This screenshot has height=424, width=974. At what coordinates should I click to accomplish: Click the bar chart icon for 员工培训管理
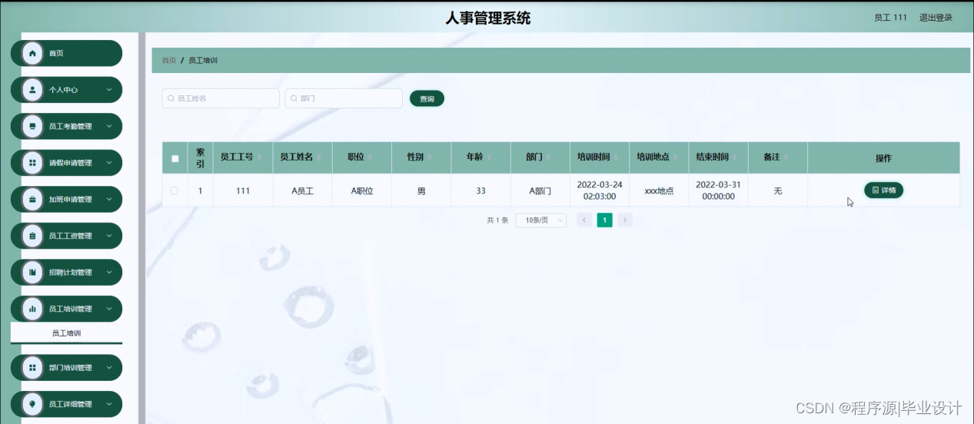coord(32,309)
